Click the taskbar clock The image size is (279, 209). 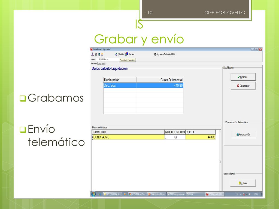click(256, 194)
